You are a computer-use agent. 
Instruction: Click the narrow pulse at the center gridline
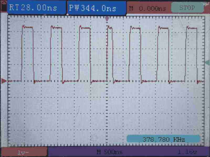point(109,28)
